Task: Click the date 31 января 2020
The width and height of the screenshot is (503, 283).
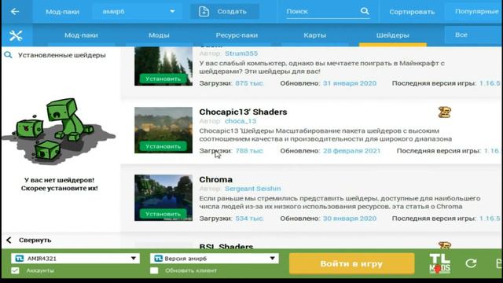Action: [350, 83]
